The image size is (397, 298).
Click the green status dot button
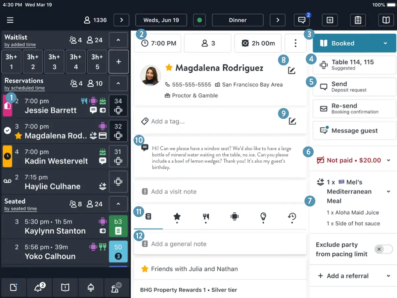pyautogui.click(x=199, y=20)
